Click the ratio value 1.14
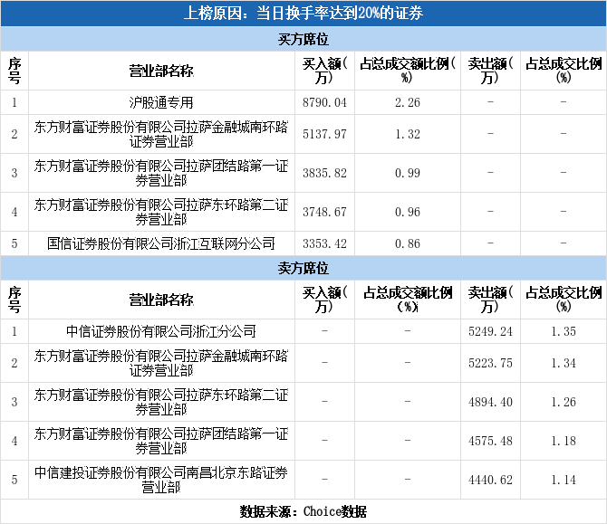The width and height of the screenshot is (607, 524). 564,480
